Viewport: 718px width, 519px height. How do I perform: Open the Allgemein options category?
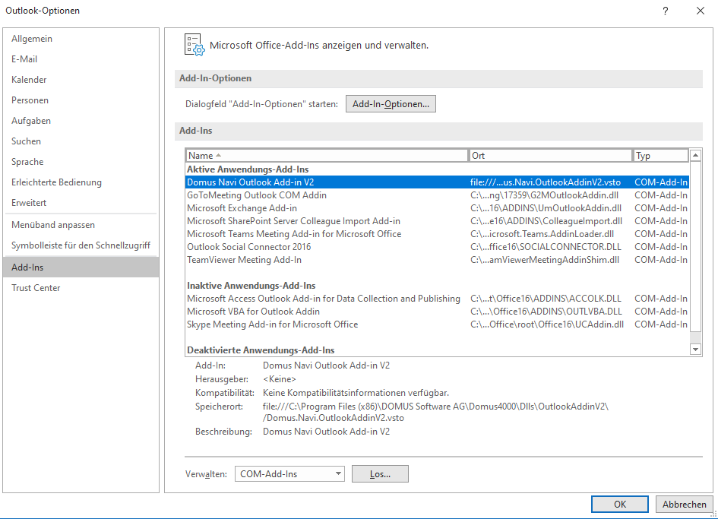coord(81,39)
